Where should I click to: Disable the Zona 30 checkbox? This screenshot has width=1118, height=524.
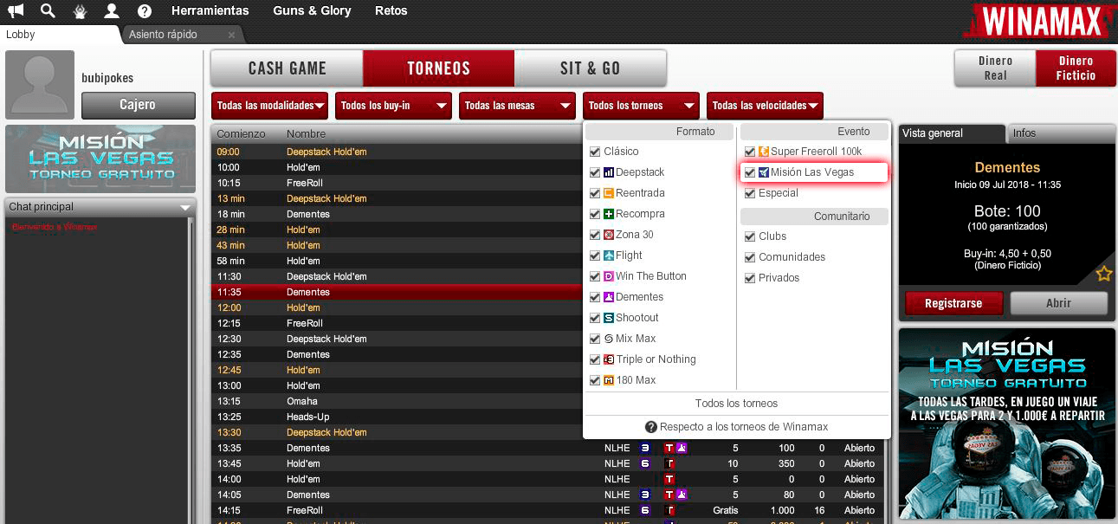(595, 235)
